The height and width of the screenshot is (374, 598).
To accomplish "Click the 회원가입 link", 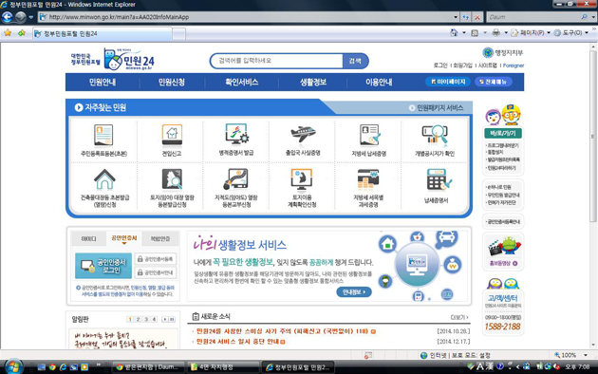I will pos(462,65).
